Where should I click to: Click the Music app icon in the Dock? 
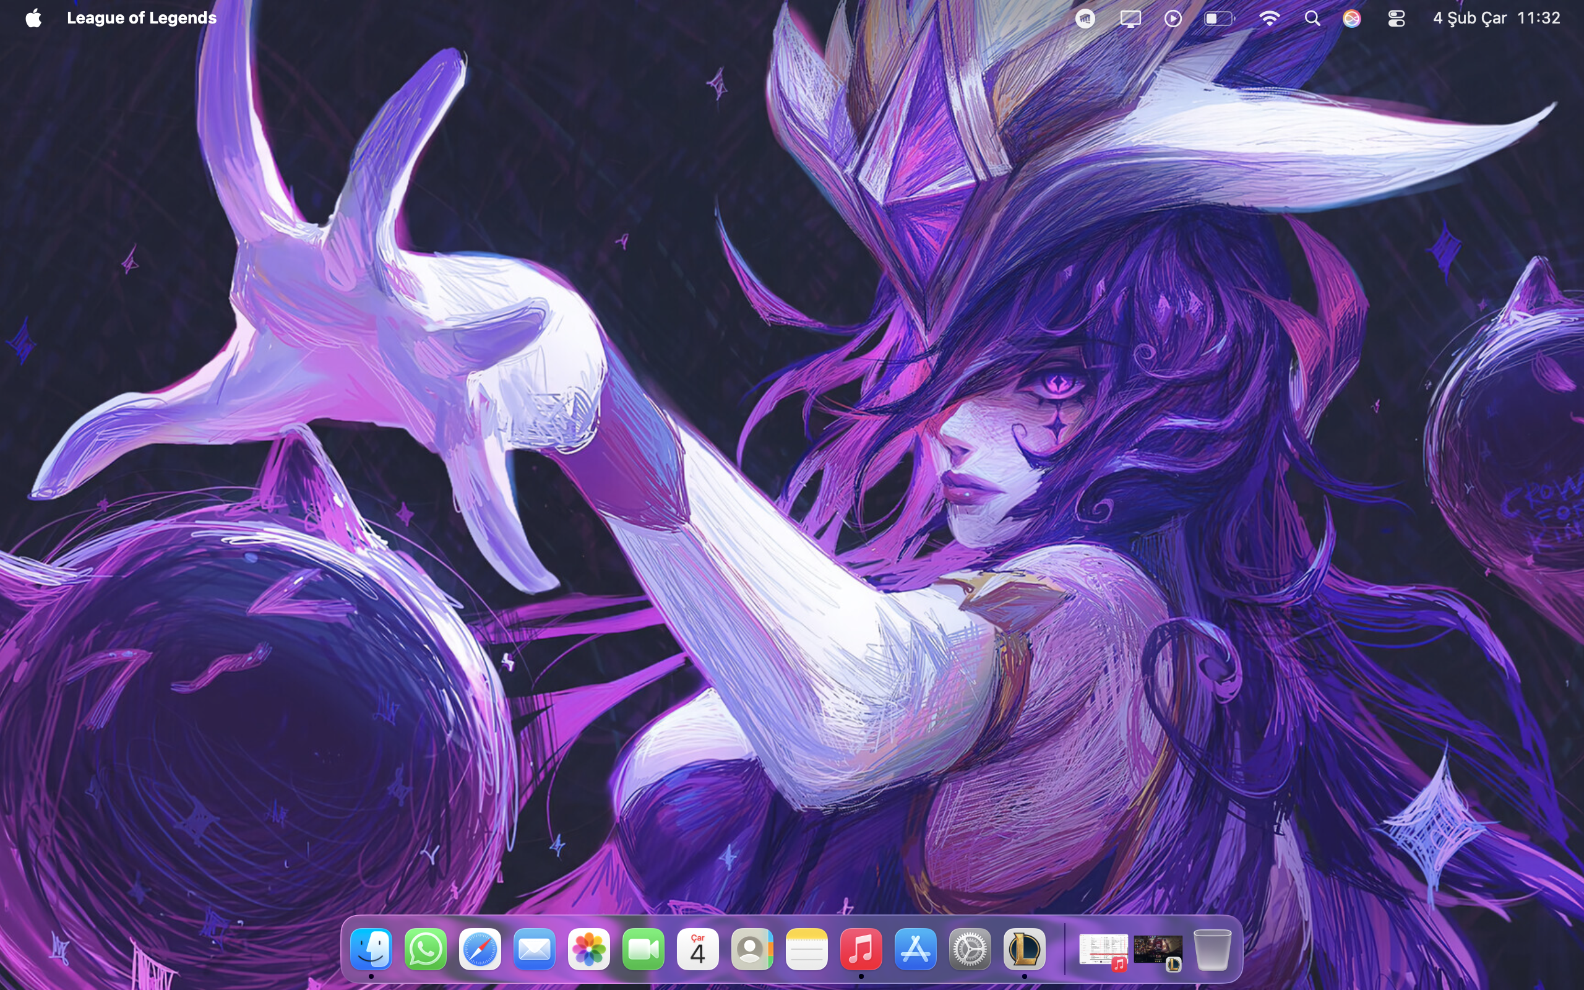(x=861, y=949)
